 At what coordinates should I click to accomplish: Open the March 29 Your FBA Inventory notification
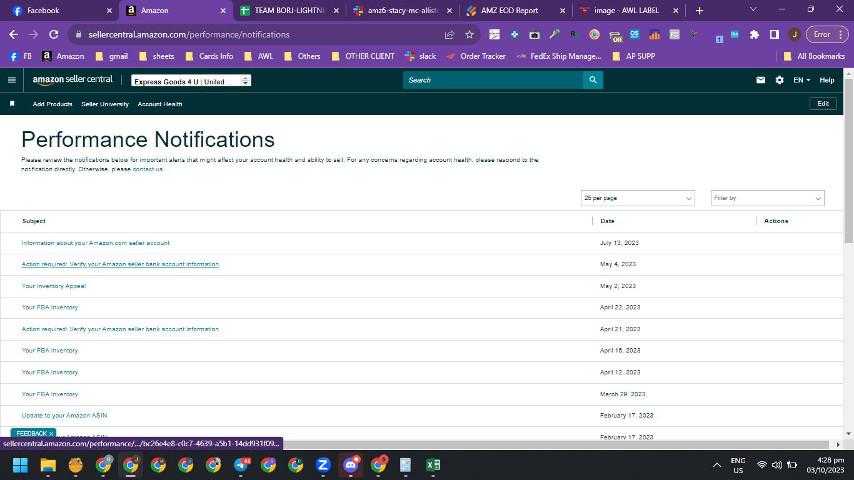coord(50,394)
